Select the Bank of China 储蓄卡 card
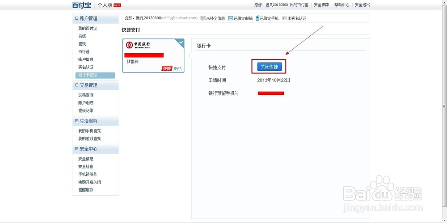This screenshot has height=223, width=447. pos(153,56)
